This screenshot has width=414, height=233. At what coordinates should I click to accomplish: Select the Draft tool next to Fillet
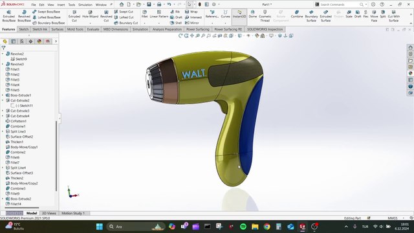(176, 17)
